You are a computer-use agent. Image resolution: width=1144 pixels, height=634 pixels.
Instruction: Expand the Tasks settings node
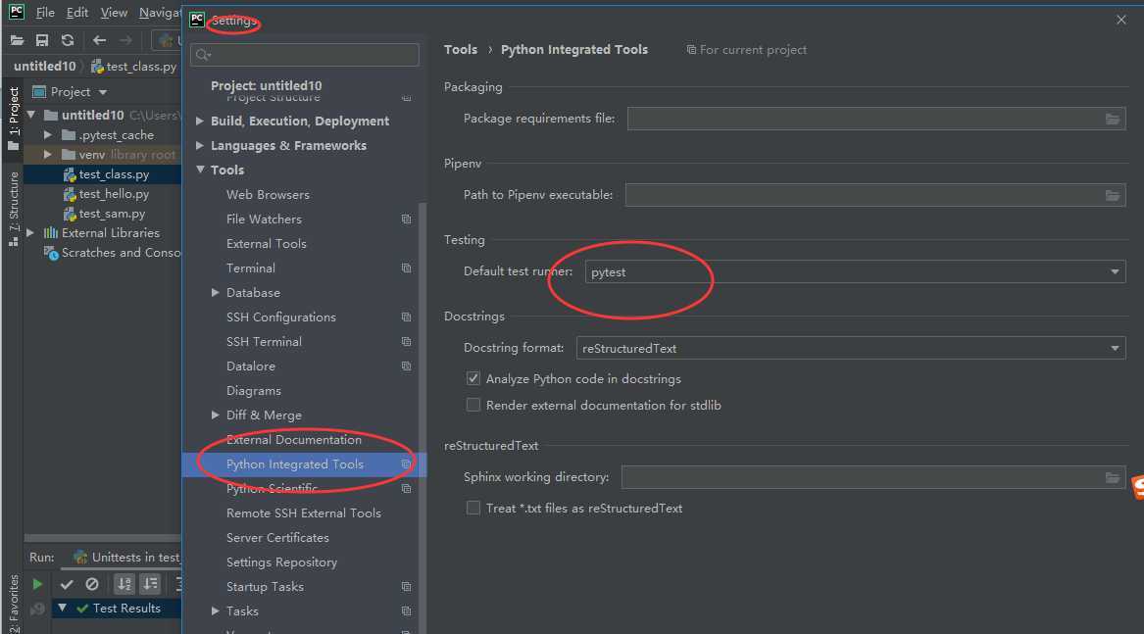216,610
